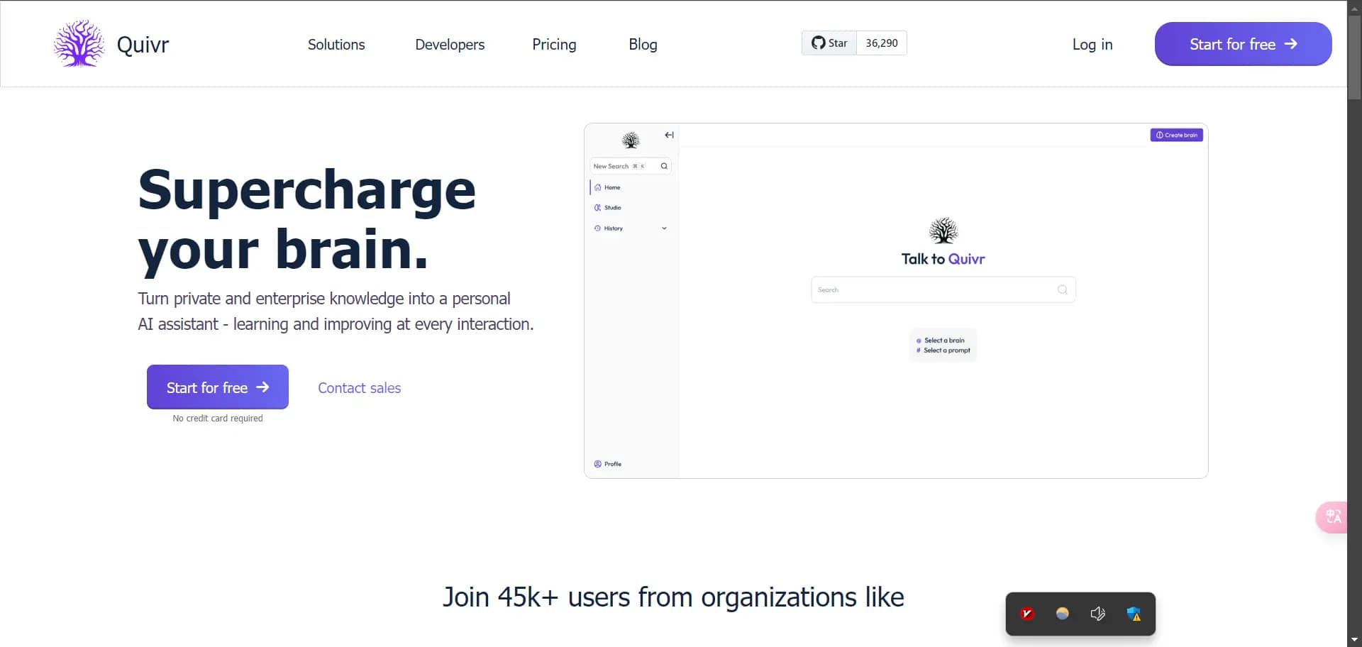Click the scrollbar down arrow
The height and width of the screenshot is (647, 1362).
[x=1354, y=640]
